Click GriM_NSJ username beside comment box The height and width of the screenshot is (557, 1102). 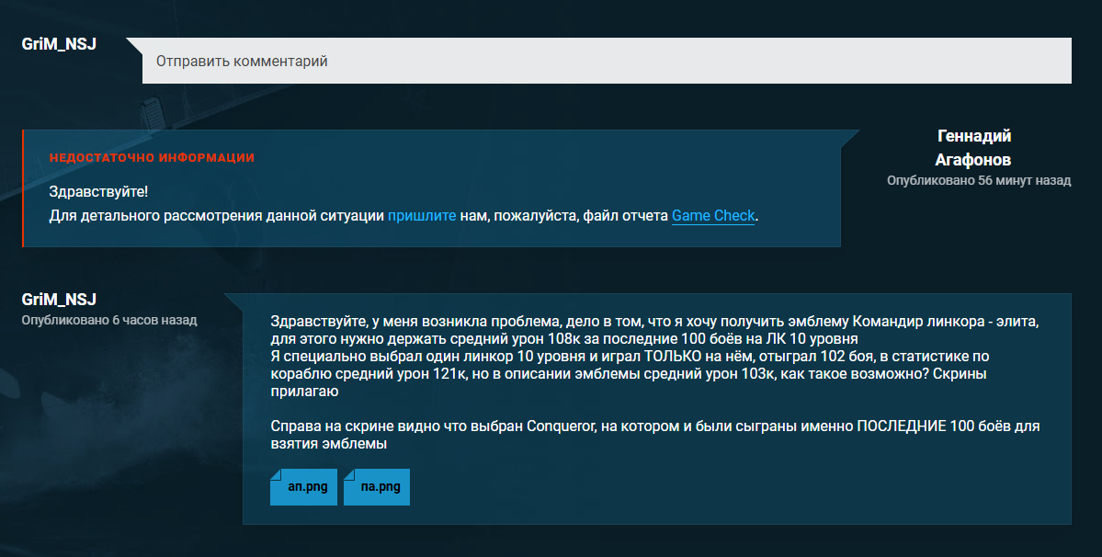tap(60, 44)
